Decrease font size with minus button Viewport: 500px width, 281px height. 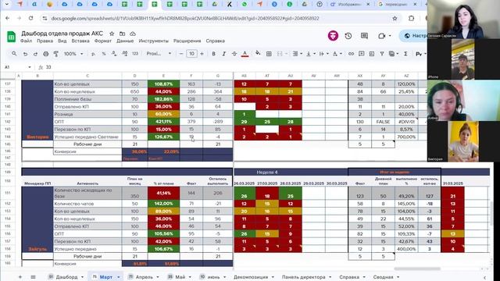click(x=181, y=54)
